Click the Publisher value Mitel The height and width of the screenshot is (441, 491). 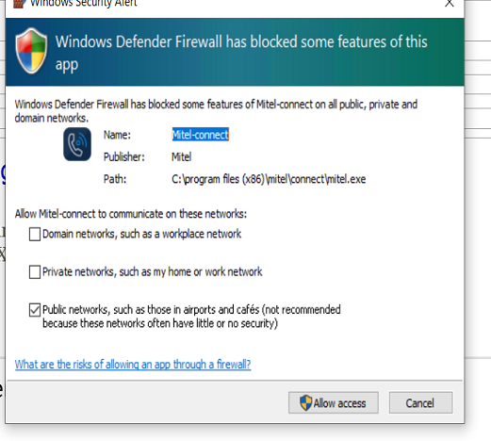(182, 156)
